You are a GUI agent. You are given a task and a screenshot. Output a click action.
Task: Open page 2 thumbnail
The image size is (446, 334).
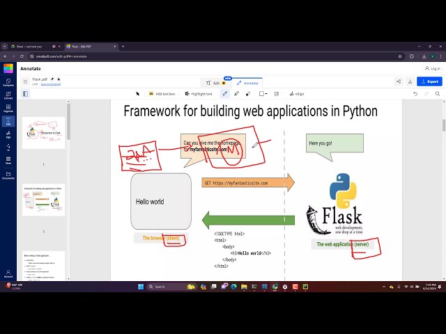click(x=43, y=200)
